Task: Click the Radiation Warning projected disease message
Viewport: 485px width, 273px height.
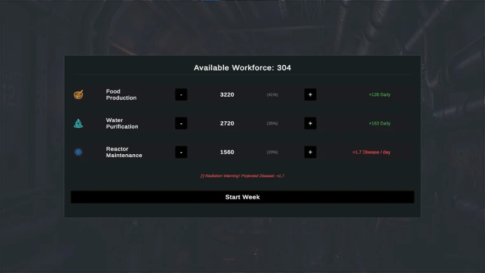Action: 242,176
